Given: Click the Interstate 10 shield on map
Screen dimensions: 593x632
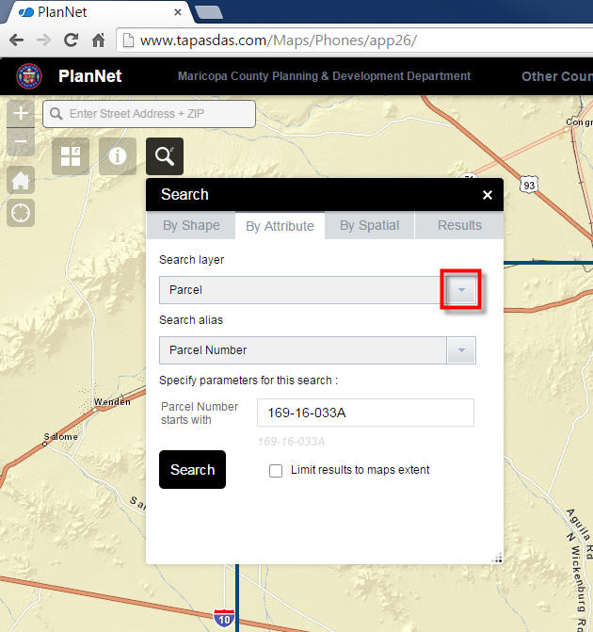Looking at the screenshot, I should 224,619.
